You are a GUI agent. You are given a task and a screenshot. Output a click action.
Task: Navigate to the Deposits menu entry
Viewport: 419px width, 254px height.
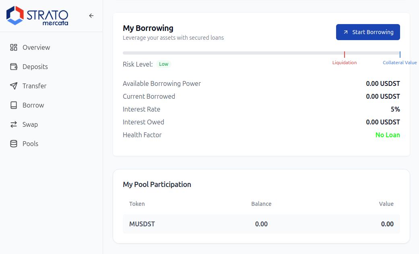pos(34,67)
